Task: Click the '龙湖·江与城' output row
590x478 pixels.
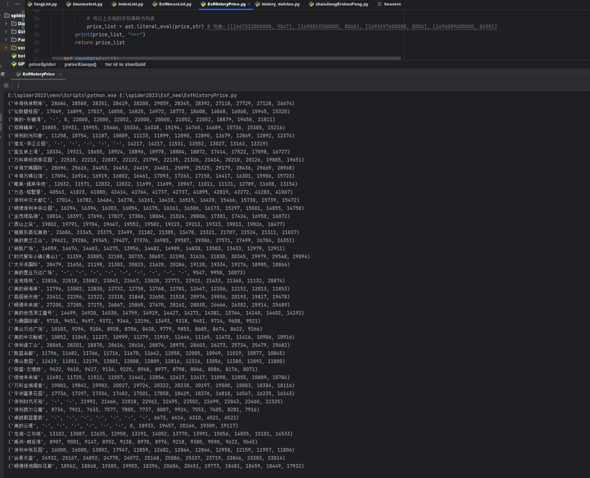Action: coord(150,434)
